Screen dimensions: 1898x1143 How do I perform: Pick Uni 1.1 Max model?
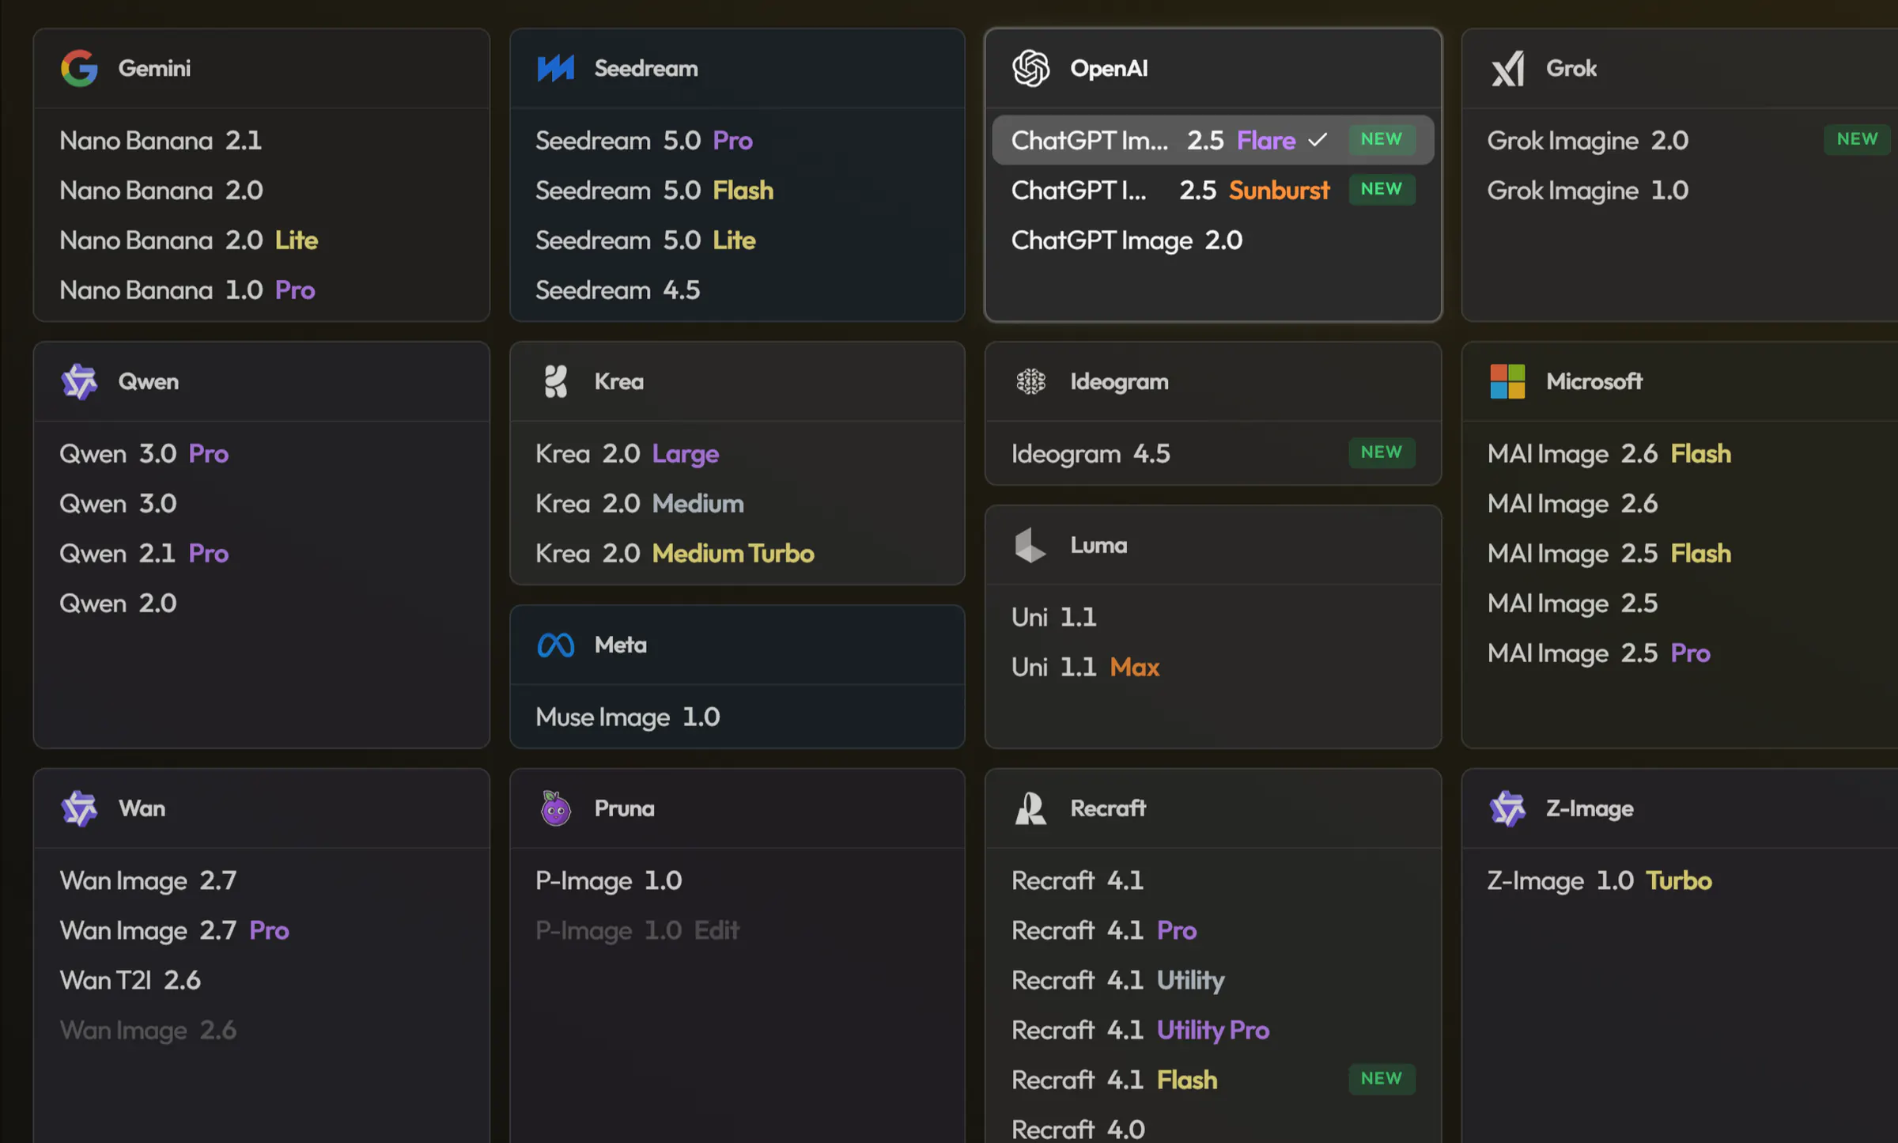(x=1213, y=667)
